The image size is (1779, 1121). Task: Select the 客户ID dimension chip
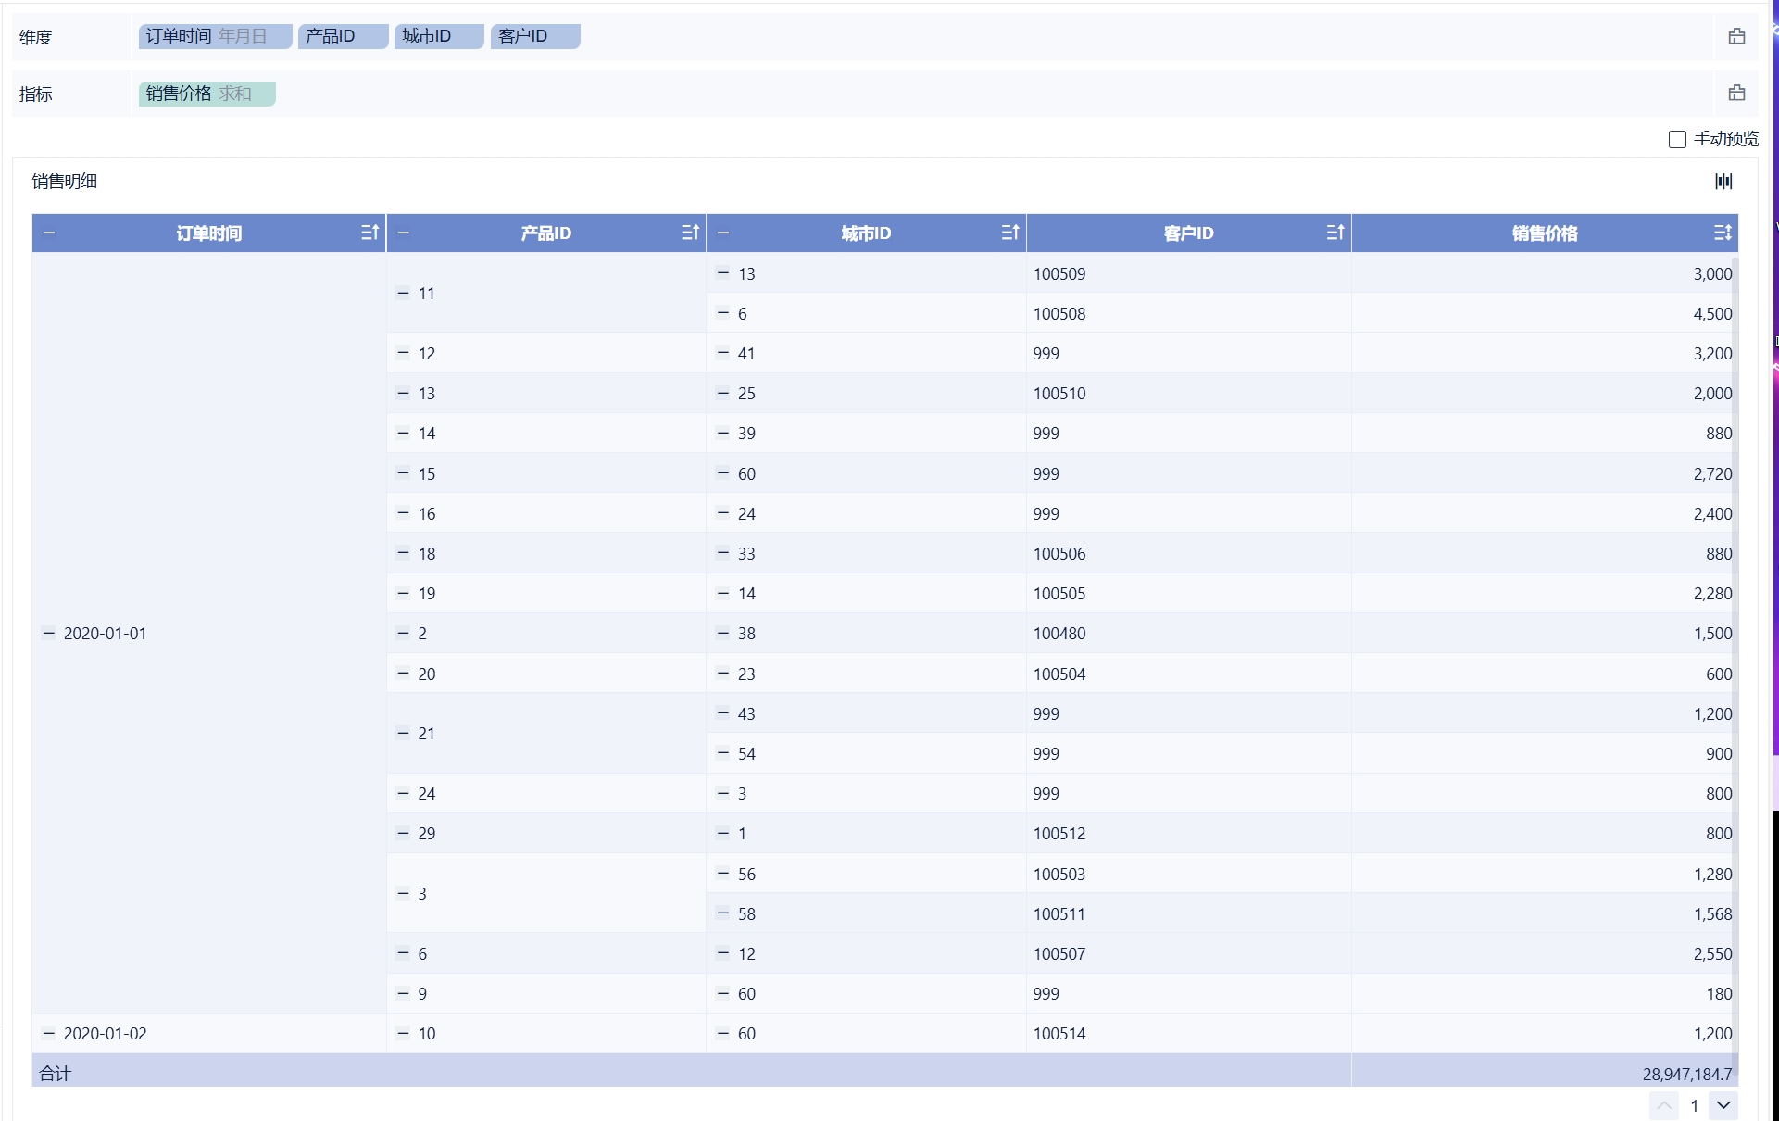(535, 36)
